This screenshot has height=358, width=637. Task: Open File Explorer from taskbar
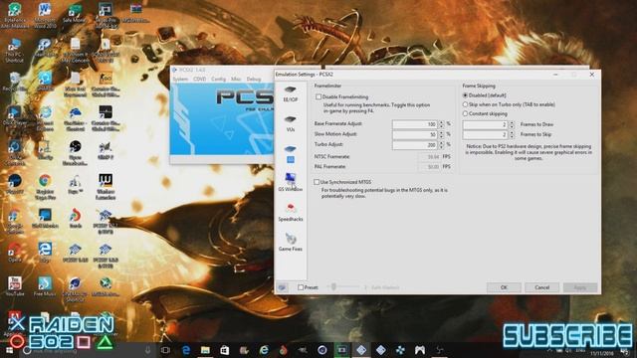coord(205,350)
